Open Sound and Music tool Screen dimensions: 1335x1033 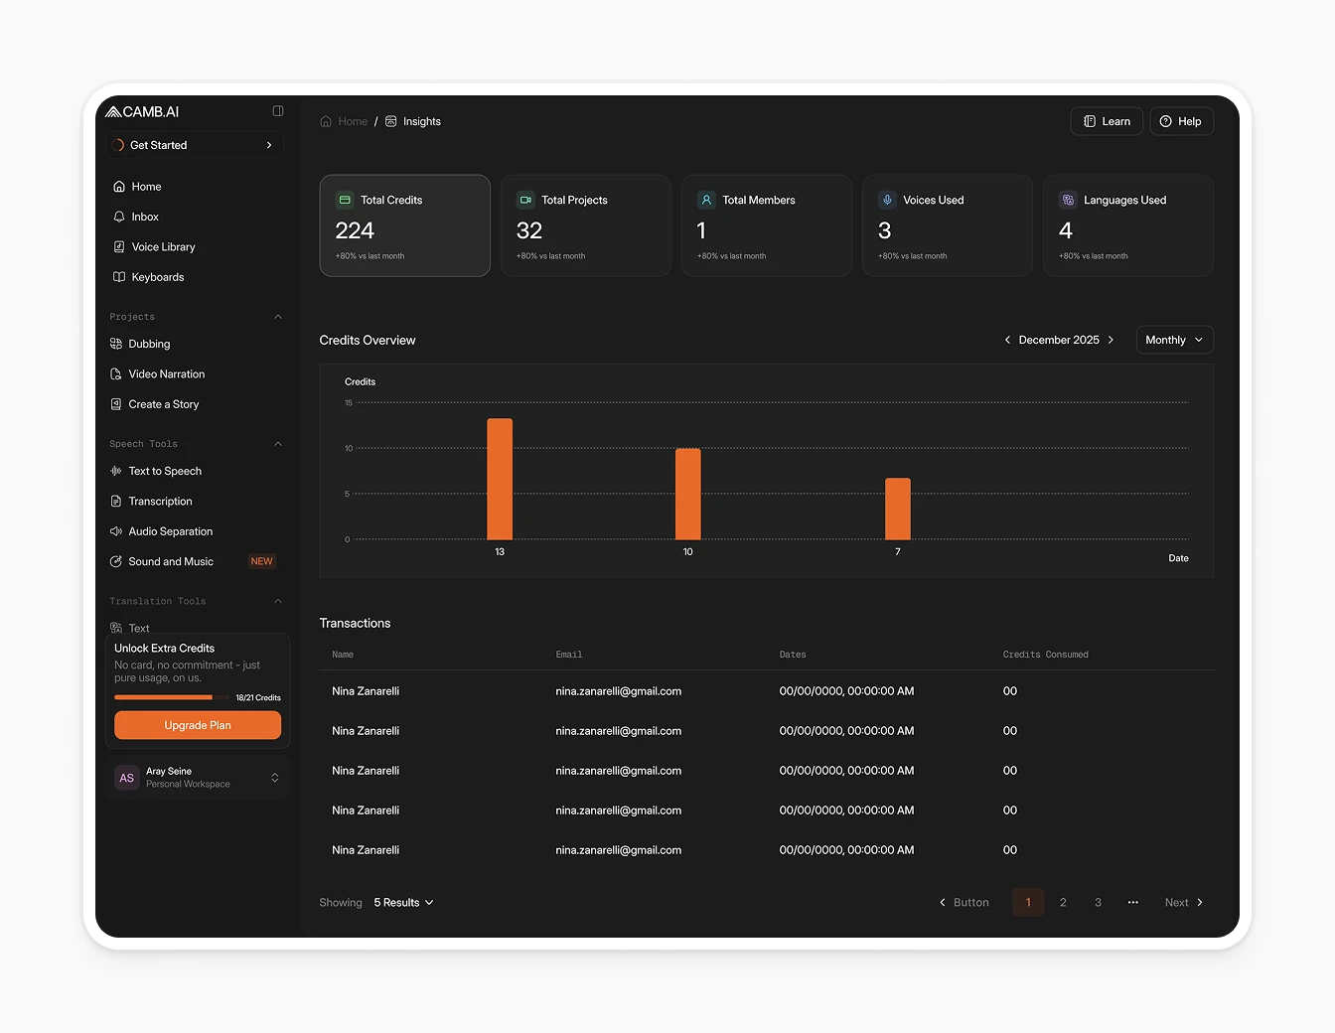pyautogui.click(x=171, y=561)
